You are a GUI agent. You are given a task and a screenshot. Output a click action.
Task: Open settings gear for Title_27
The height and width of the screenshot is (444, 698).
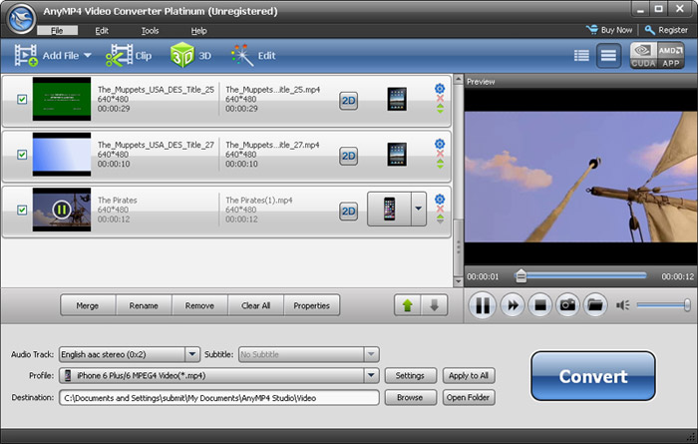click(440, 144)
